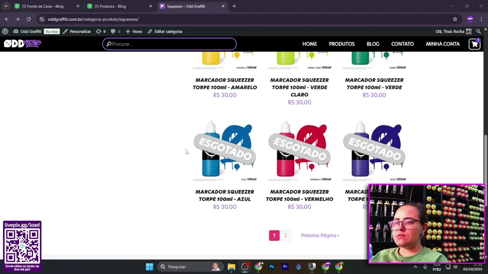488x274 pixels.
Task: Open the Windows Start menu
Action: (x=149, y=267)
